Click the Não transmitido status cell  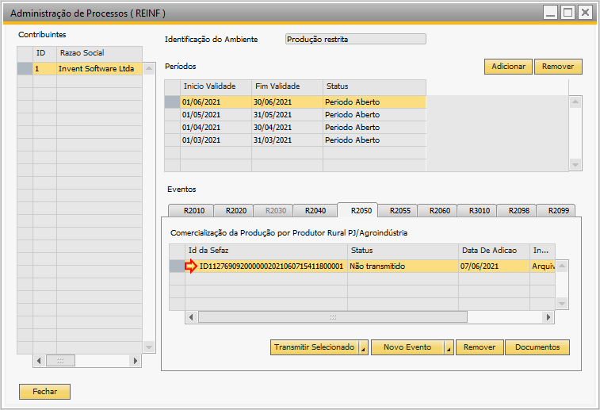coord(403,266)
